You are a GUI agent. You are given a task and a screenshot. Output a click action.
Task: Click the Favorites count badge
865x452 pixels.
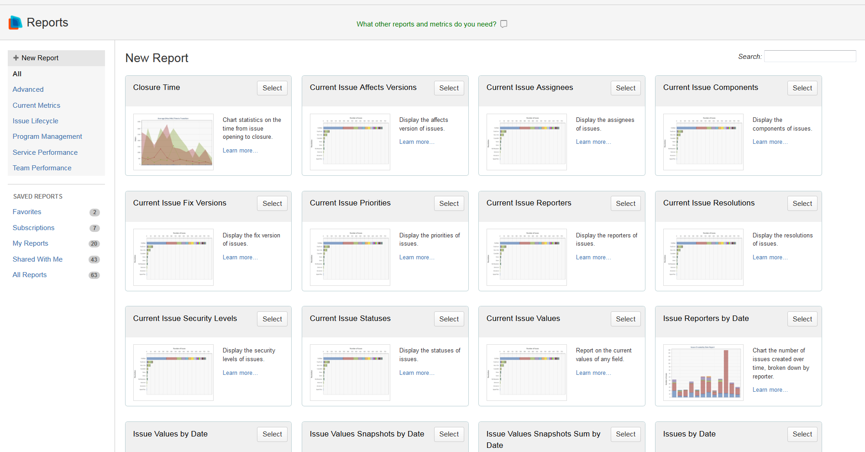(94, 212)
